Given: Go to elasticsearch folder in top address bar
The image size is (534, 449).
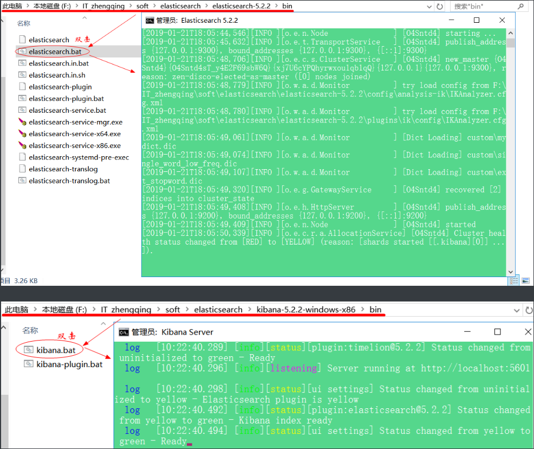Looking at the screenshot, I should [x=180, y=6].
